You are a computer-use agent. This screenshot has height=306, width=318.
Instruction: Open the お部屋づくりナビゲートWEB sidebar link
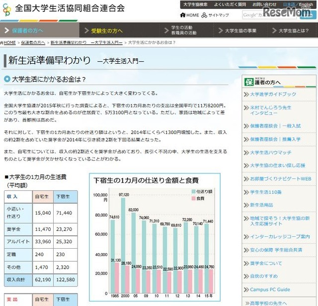click(x=280, y=178)
